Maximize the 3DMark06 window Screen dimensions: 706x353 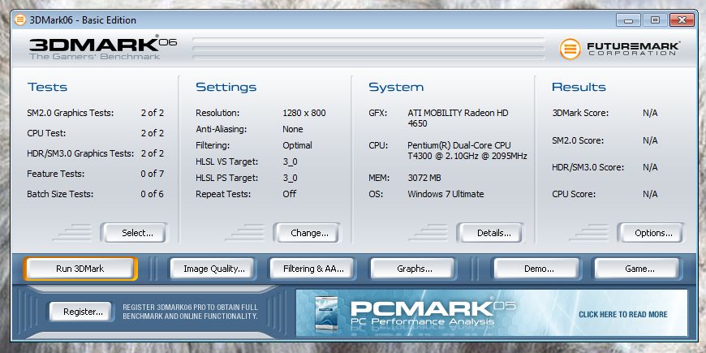pos(655,20)
